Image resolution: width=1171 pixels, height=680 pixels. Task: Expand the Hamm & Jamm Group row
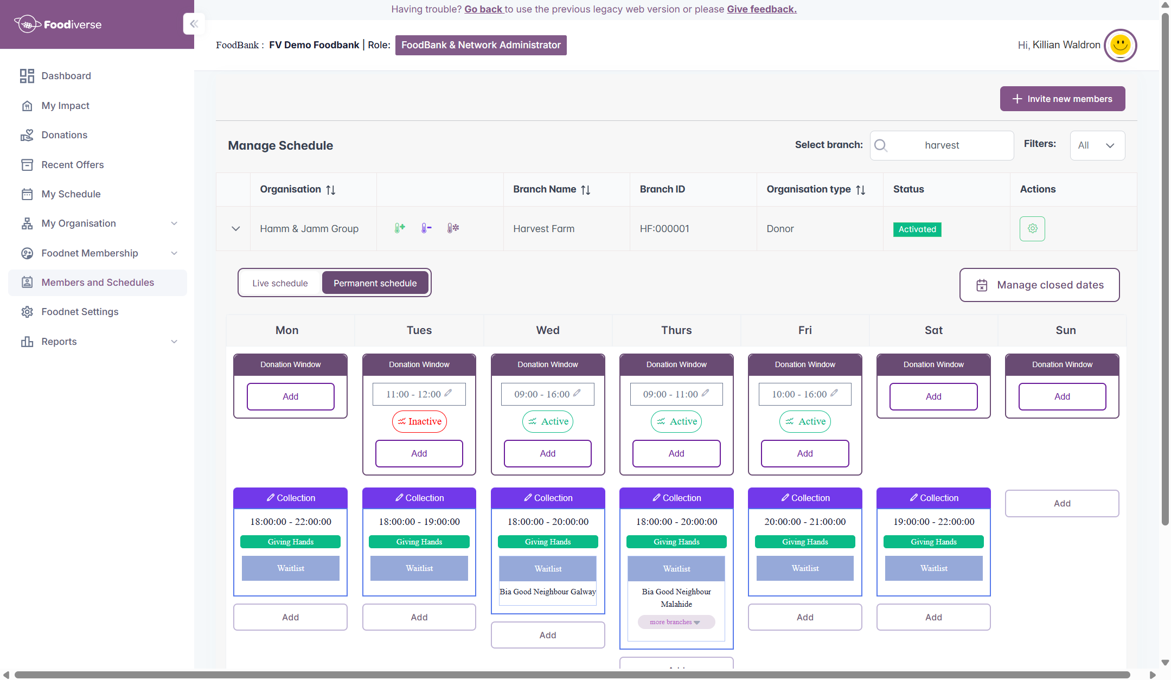point(235,229)
